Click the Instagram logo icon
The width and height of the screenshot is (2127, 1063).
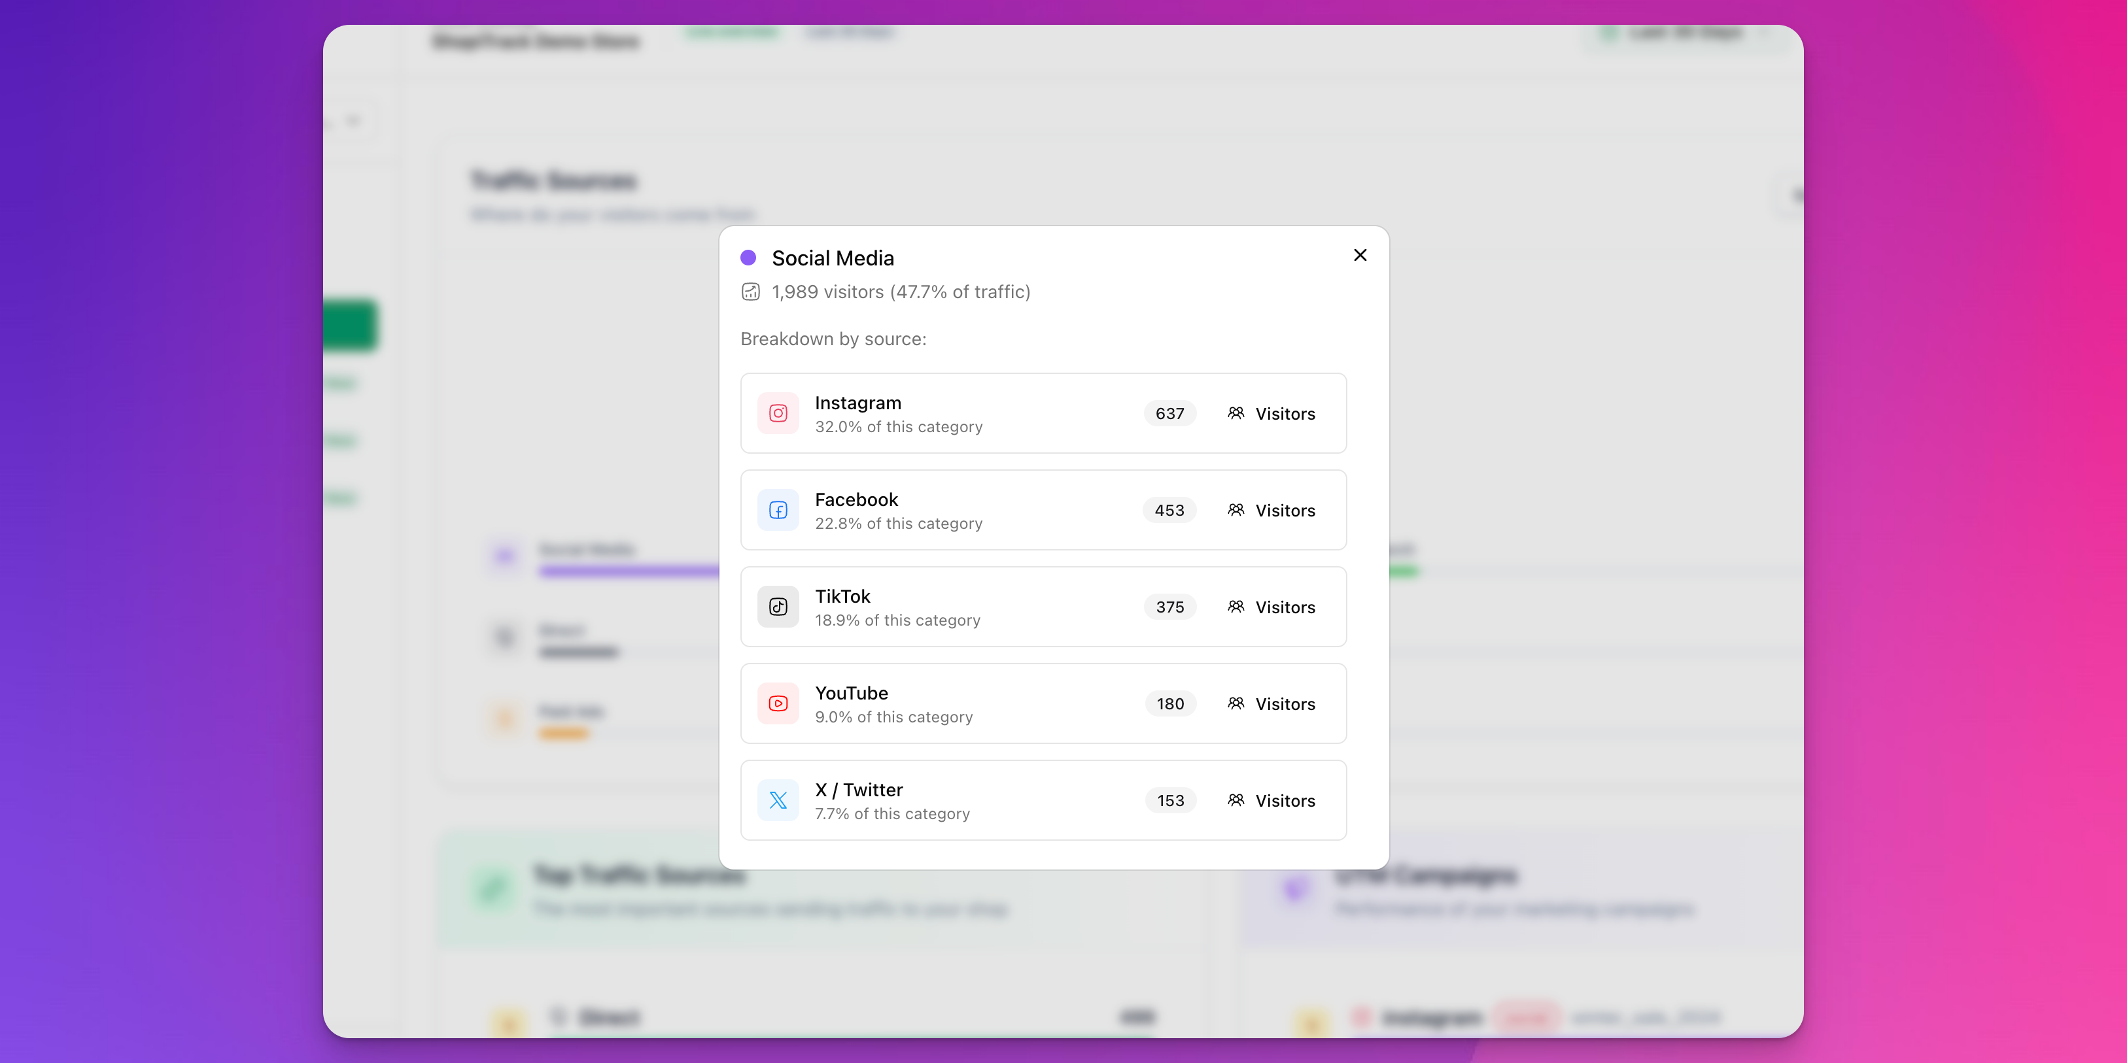pyautogui.click(x=778, y=413)
